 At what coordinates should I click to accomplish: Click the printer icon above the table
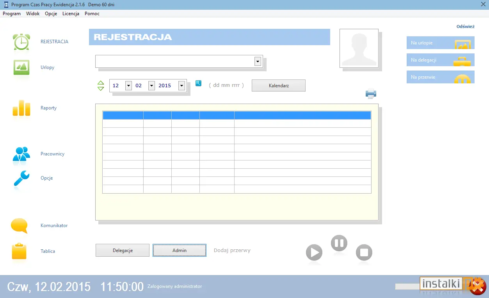pos(371,94)
